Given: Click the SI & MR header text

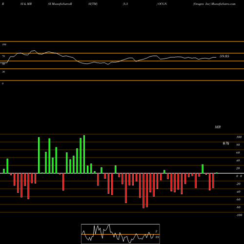Looking at the screenshot, I should pos(26,4).
